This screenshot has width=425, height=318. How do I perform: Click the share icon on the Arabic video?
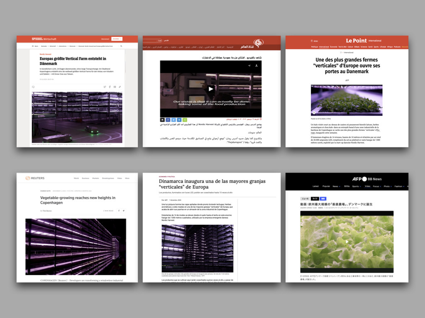pyautogui.click(x=249, y=65)
